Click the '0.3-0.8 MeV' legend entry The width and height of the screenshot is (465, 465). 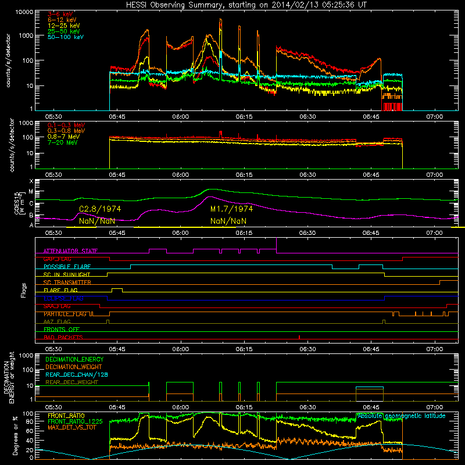[66, 131]
